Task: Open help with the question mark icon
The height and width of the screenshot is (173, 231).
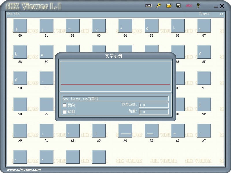Action: [x=198, y=5]
